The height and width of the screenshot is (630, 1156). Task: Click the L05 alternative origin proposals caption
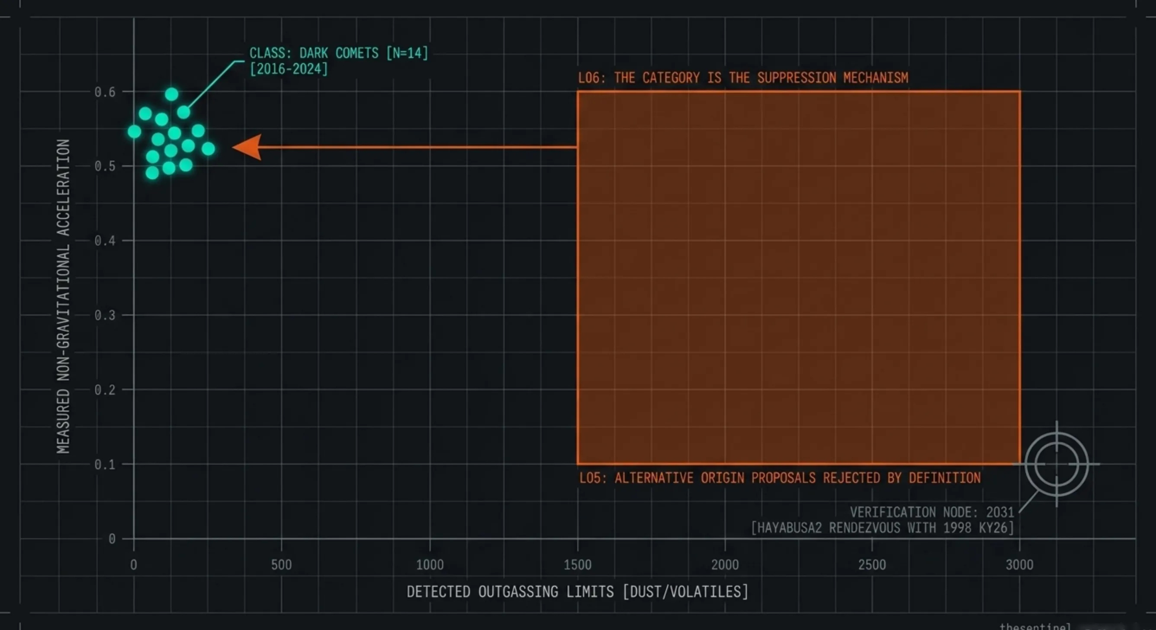coord(780,478)
